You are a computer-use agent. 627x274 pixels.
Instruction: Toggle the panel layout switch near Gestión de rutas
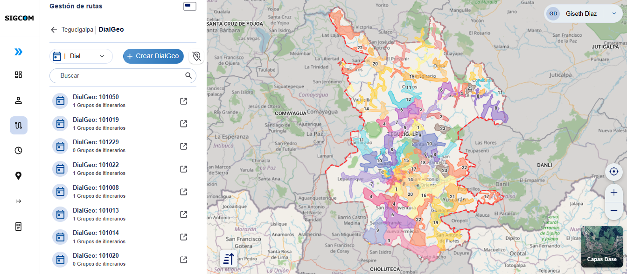point(190,6)
